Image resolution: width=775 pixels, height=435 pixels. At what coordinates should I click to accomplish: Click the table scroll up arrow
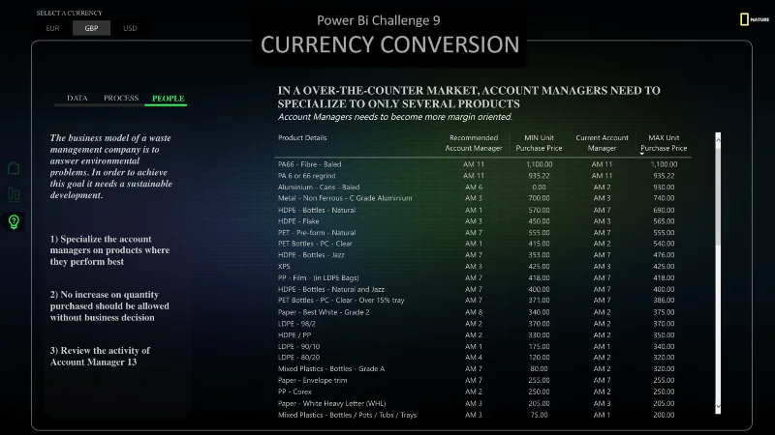718,139
